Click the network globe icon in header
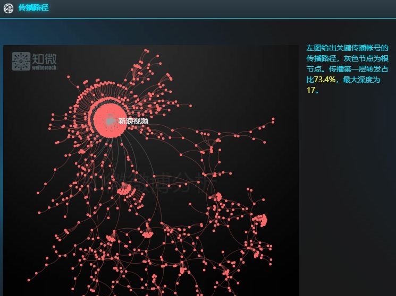 9,8
